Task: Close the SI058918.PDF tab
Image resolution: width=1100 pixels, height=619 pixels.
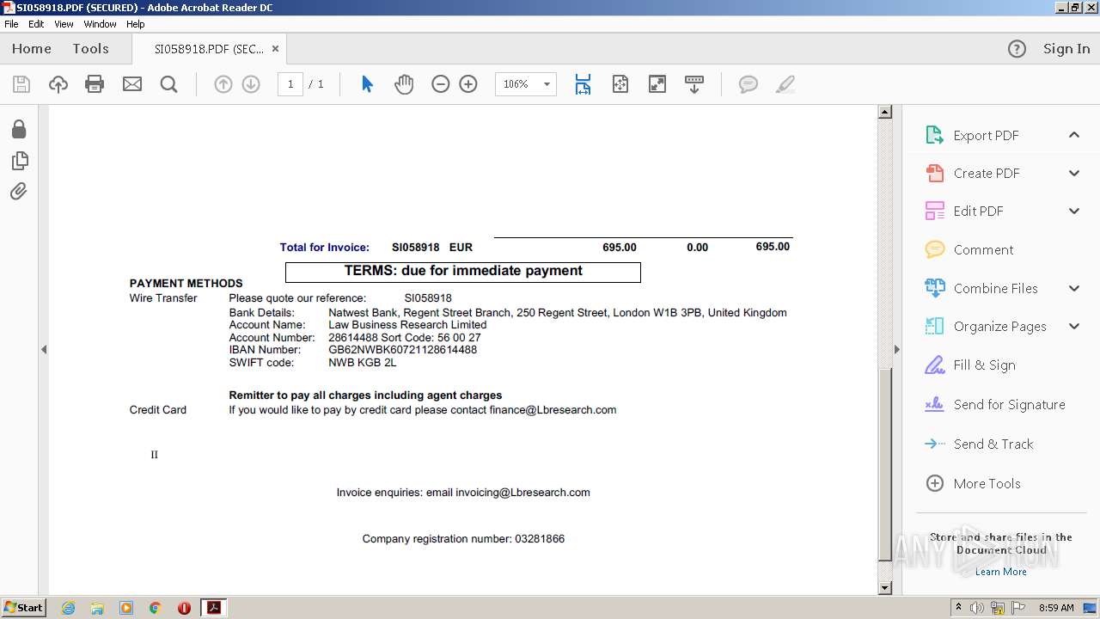Action: 275,49
